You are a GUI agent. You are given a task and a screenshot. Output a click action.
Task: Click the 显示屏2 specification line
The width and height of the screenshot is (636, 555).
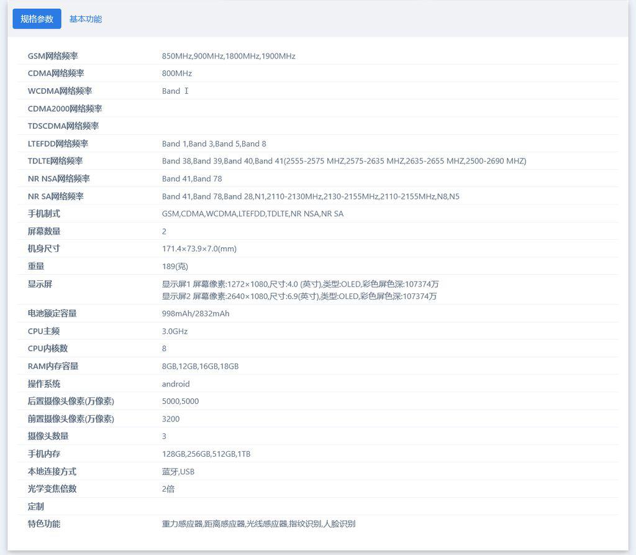(299, 296)
